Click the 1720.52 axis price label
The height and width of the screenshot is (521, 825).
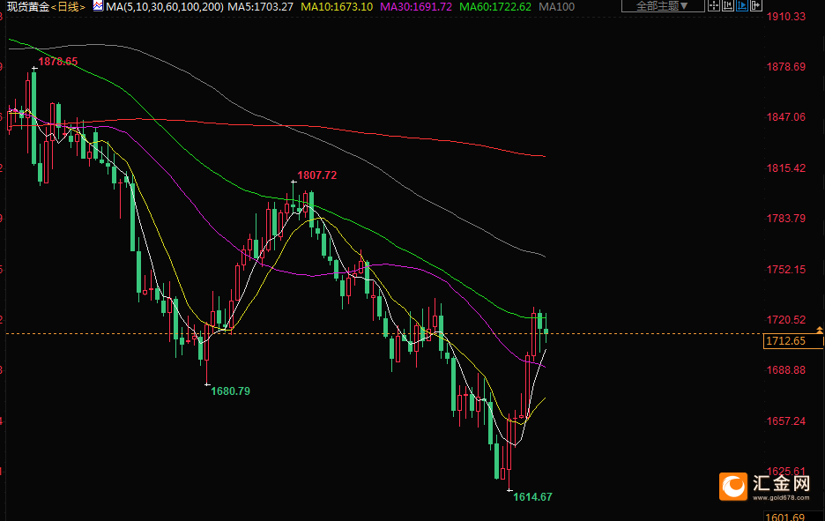pos(785,319)
